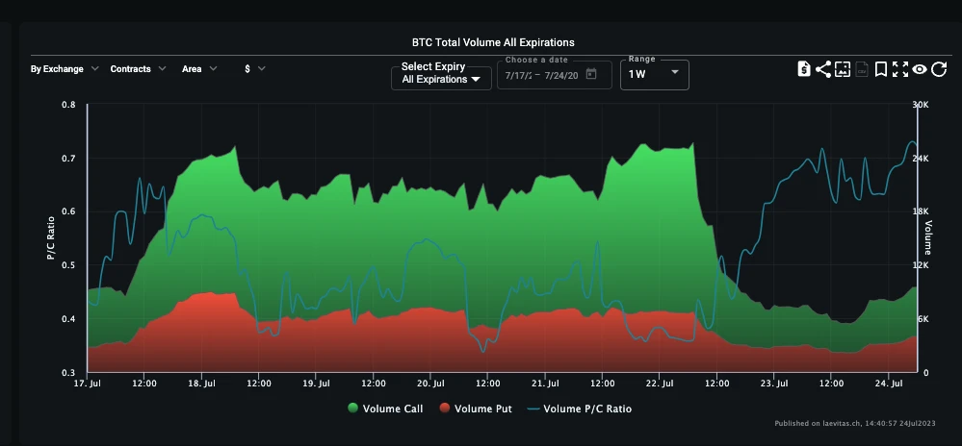This screenshot has height=446, width=962.
Task: Toggle Volume Call series in legend
Action: [x=385, y=409]
